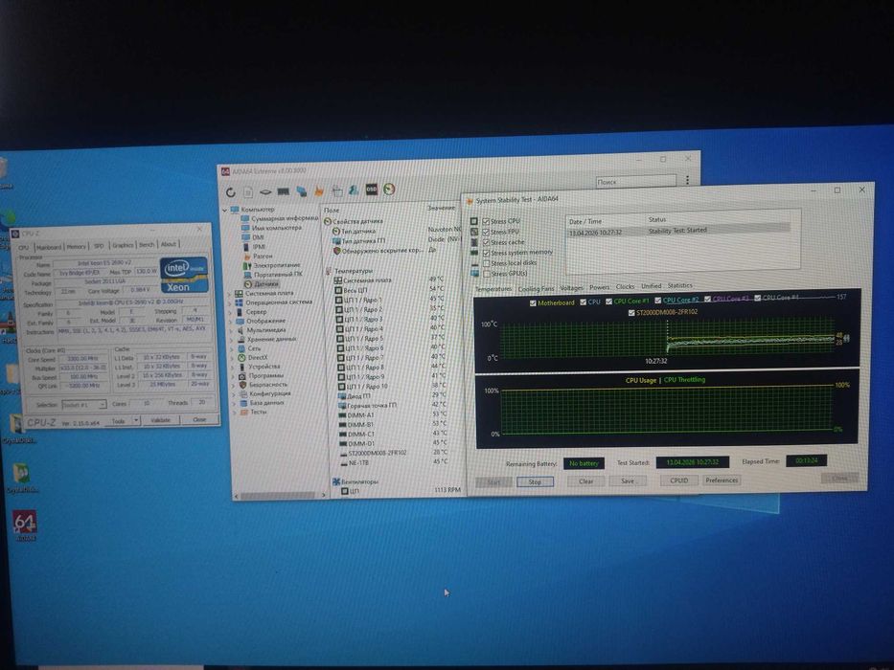This screenshot has height=670, width=894.
Task: Toggle the Stress FPU checkbox
Action: tap(487, 232)
